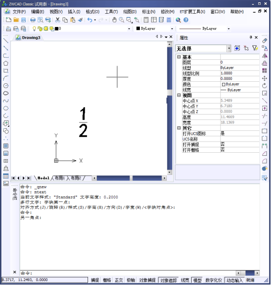Activate the Erase tool in the modify toolbar
271x285 pixels.
[265, 41]
